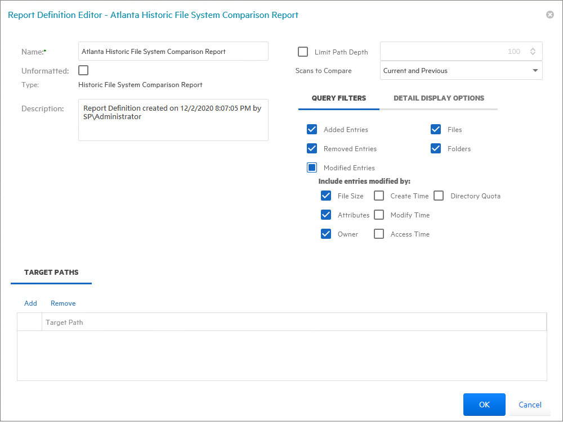Disable the Files checkbox
Viewport: 563px width, 422px height.
436,130
